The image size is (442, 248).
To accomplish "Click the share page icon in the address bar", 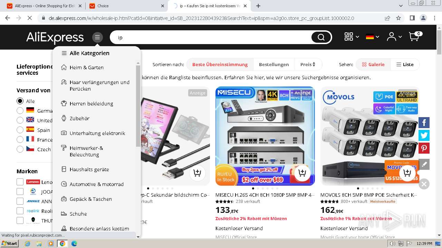I will point(387,18).
